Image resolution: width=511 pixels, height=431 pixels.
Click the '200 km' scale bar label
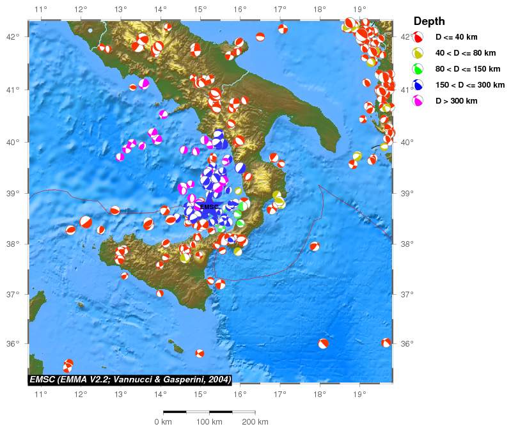pyautogui.click(x=255, y=422)
